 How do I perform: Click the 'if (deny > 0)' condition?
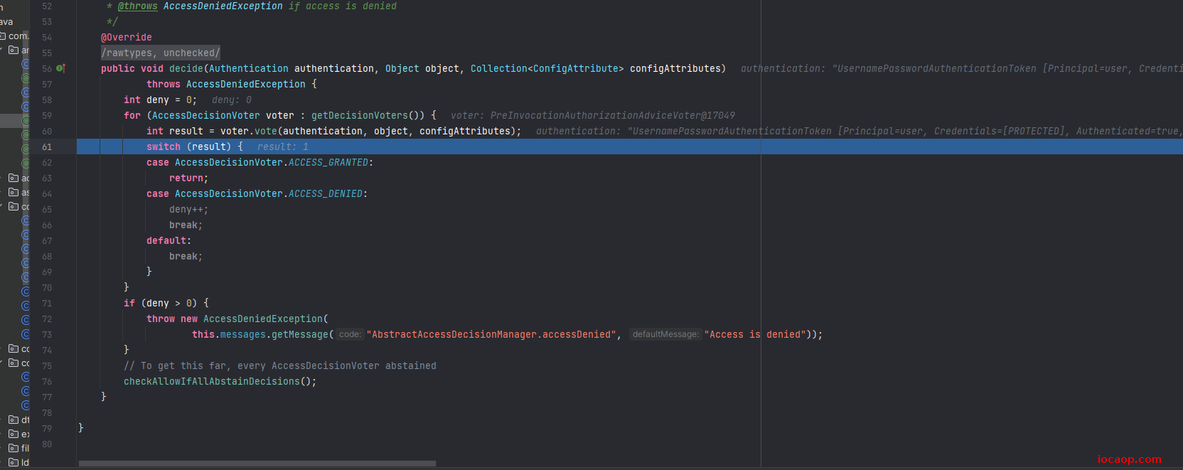(x=161, y=303)
